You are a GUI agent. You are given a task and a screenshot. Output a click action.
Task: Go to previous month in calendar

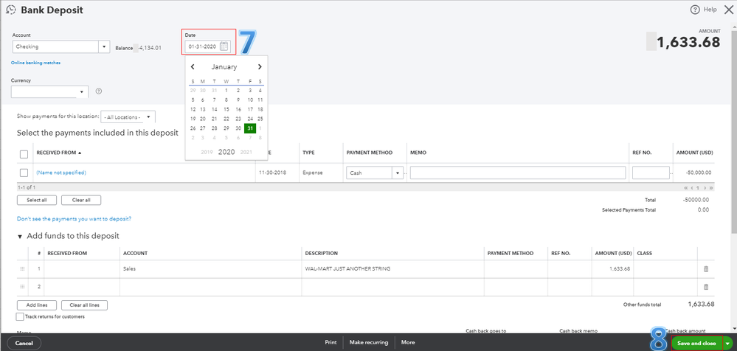coord(193,66)
